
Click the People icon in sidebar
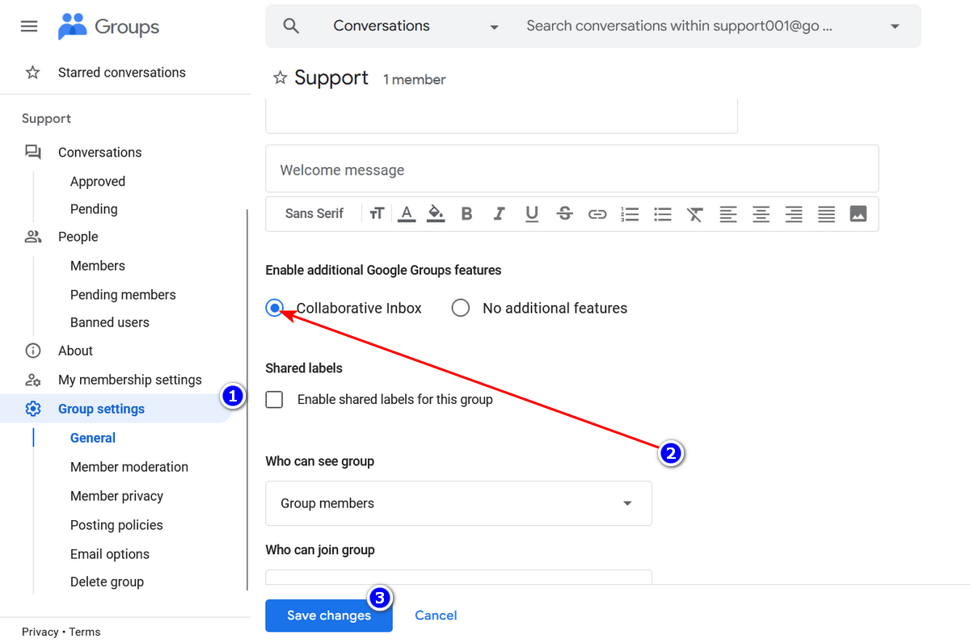pos(32,237)
